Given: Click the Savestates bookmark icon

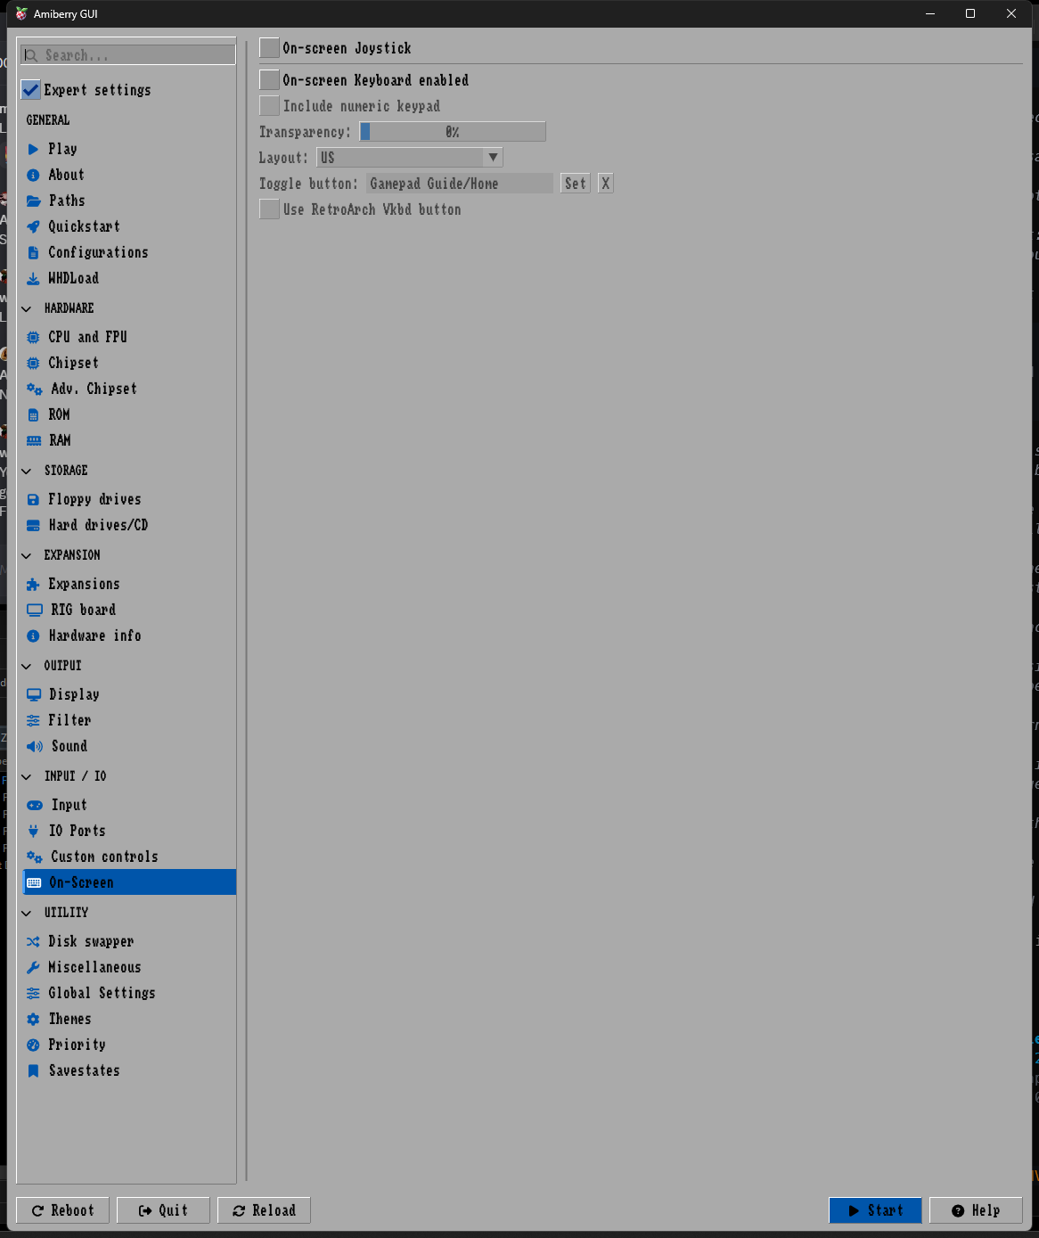Looking at the screenshot, I should click(33, 1071).
